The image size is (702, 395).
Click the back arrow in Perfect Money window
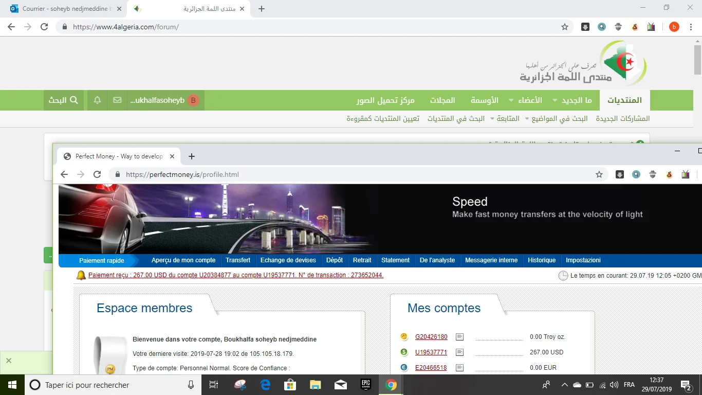[64, 174]
